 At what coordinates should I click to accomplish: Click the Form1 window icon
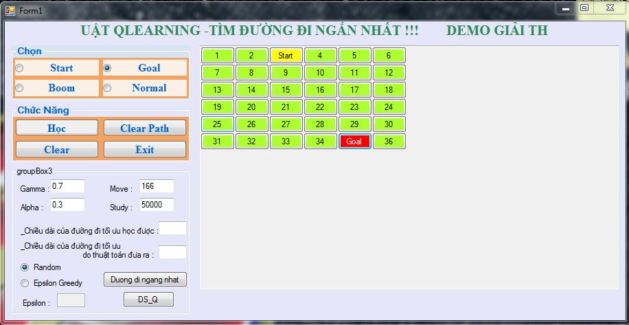coord(10,11)
